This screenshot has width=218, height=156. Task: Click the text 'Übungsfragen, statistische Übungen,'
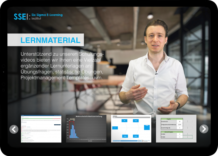pos(62,72)
